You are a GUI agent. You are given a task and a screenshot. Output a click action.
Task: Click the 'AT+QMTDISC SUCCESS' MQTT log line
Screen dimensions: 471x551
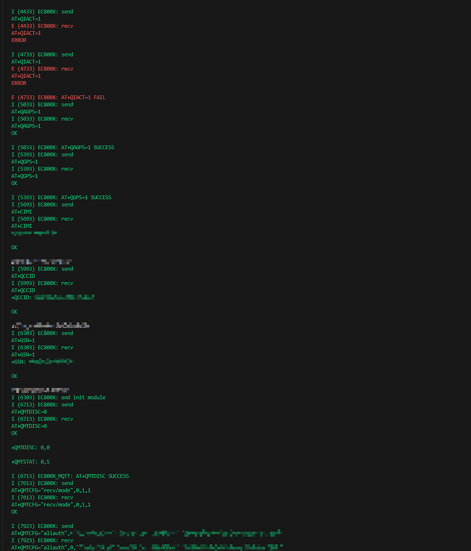coord(70,476)
